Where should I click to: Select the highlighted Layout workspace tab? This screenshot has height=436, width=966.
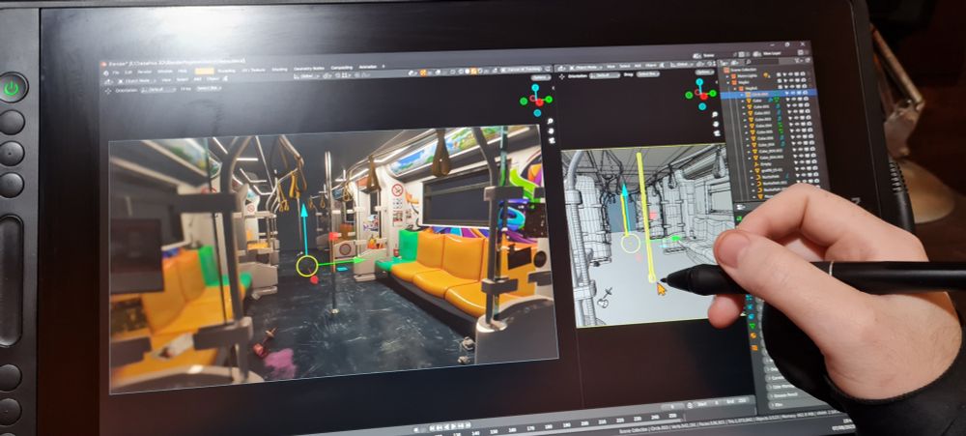click(x=205, y=71)
